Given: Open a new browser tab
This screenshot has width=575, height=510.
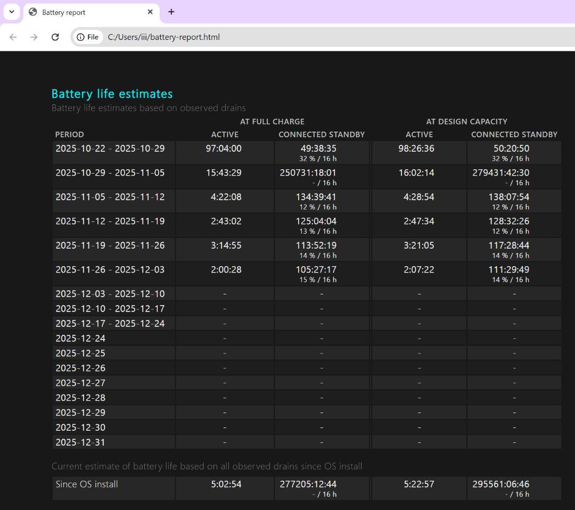Looking at the screenshot, I should 171,12.
